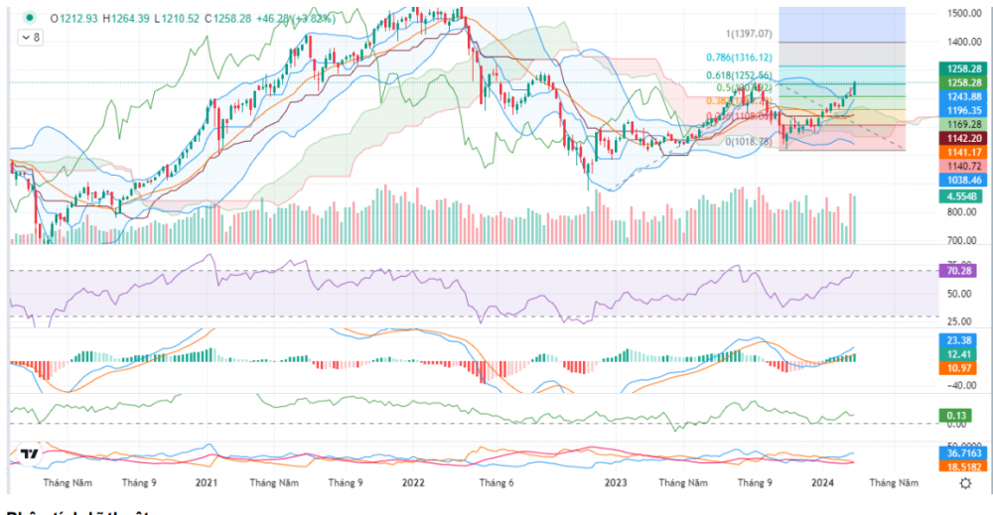This screenshot has width=993, height=515.
Task: Click the 2021 time axis label
Action: tap(207, 483)
